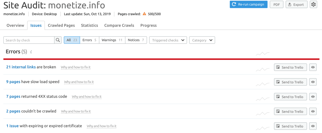Send 4XX status code issue to Trello
322x133 pixels.
click(290, 97)
